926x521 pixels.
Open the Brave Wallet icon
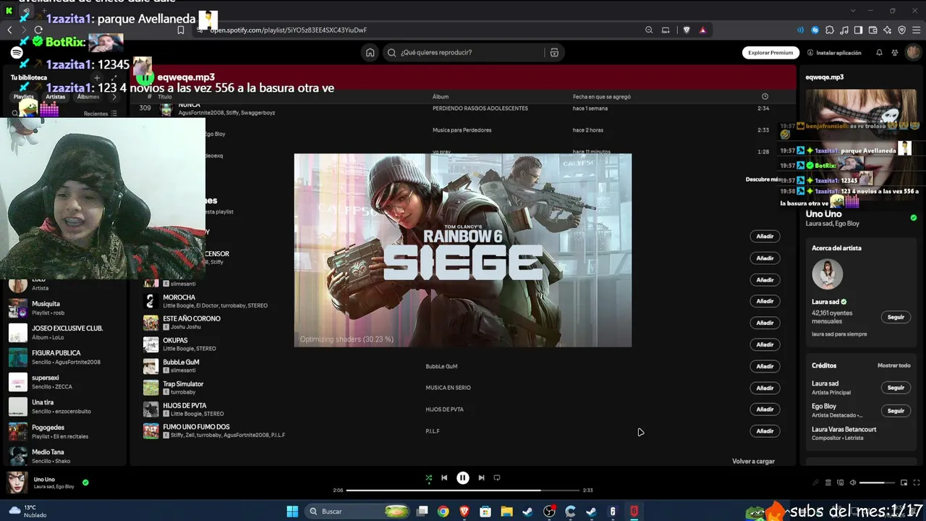pos(873,30)
